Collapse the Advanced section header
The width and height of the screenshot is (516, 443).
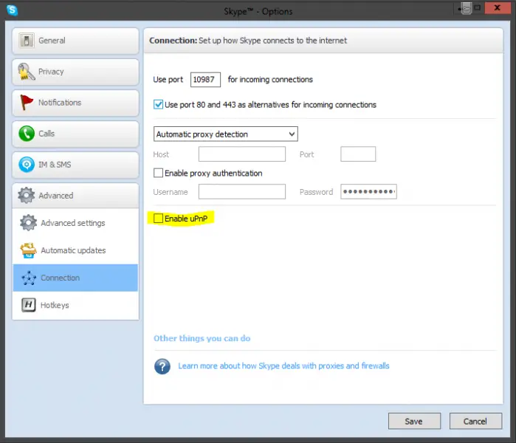coord(75,196)
